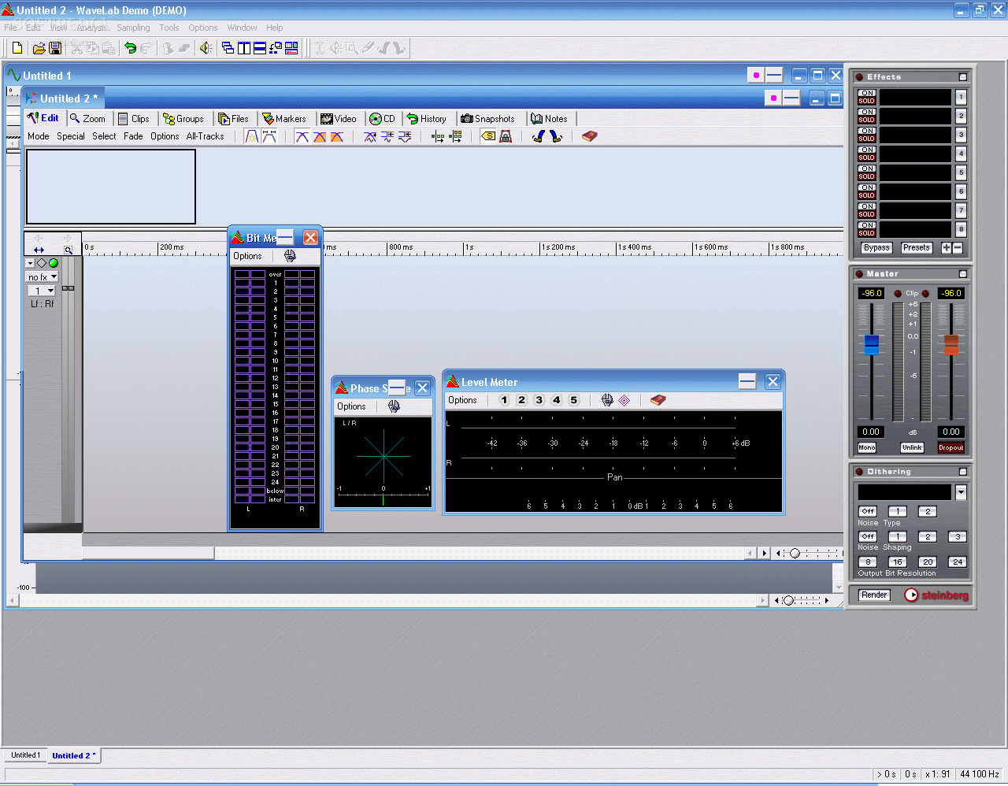Click the red book help icon in montage toolbar

pyautogui.click(x=590, y=136)
